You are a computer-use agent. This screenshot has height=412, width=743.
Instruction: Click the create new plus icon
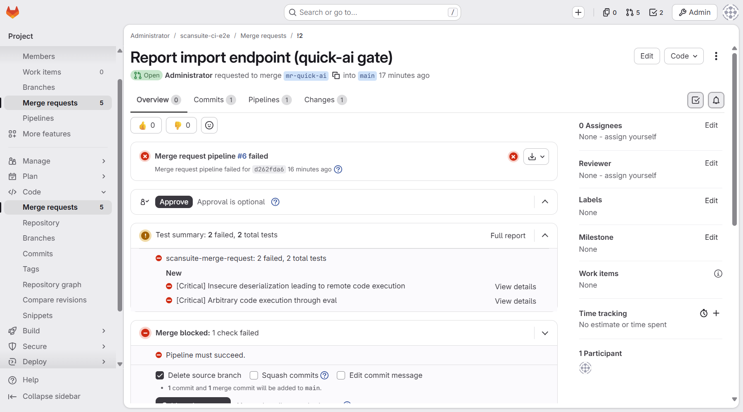578,12
